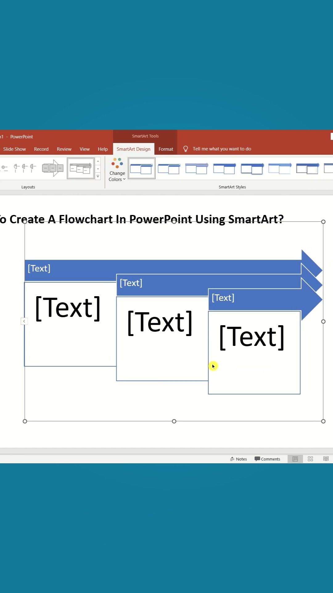Expand the full Layouts gallery

pos(98,176)
